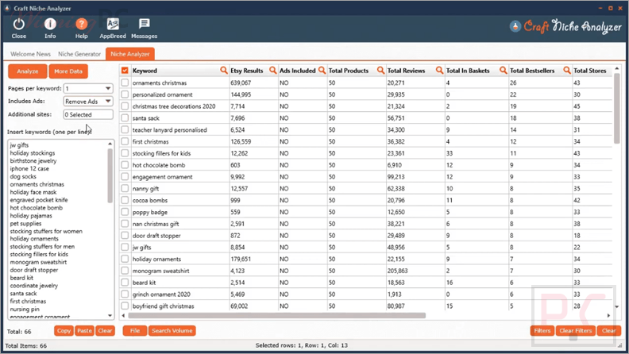Click the Analyze button
This screenshot has width=629, height=354.
28,71
